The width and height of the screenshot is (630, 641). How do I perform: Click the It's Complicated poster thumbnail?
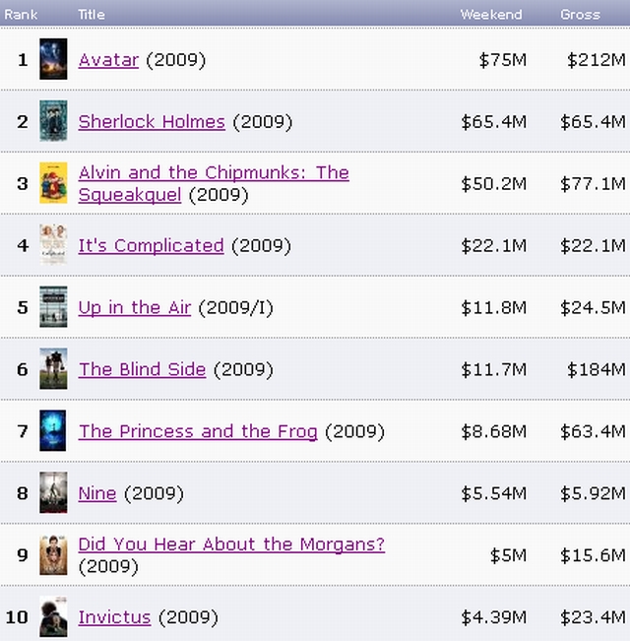[53, 244]
